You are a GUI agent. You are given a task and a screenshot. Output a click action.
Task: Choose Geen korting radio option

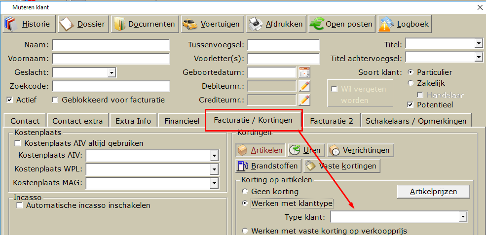click(x=245, y=191)
